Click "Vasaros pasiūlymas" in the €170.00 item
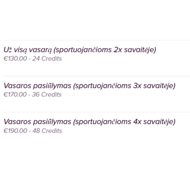This screenshot has height=185, width=190. point(37,86)
